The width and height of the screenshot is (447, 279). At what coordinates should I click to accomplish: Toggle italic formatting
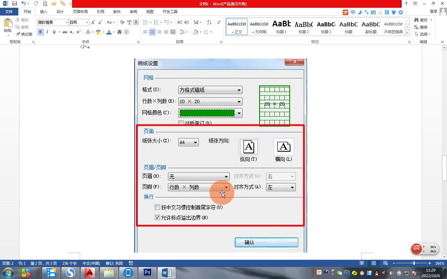tap(47, 32)
